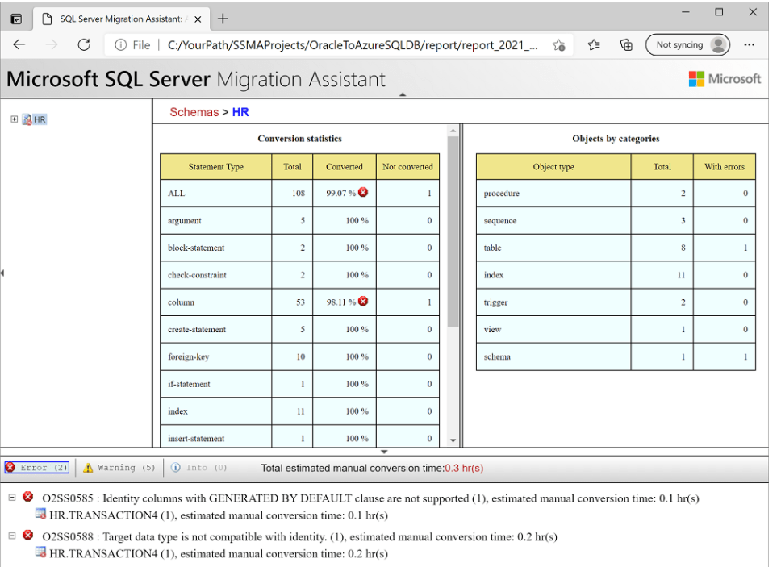Viewport: 781px width, 567px height.
Task: Click the HR.TRANSACTION4 table icon under O2SS0585
Action: (41, 515)
